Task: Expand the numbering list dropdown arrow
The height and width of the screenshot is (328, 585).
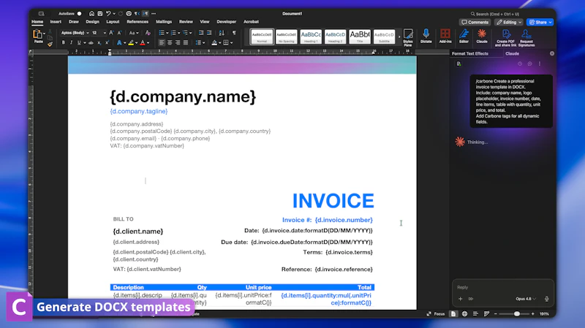Action: click(x=178, y=33)
